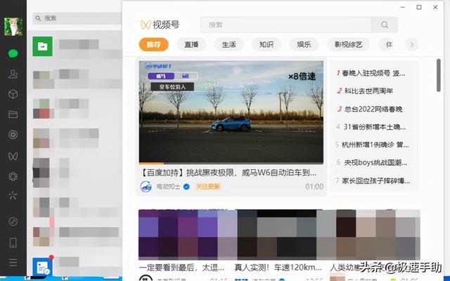This screenshot has height=281, width=450.
Task: Play the blue car parking video thumbnail
Action: point(231,112)
